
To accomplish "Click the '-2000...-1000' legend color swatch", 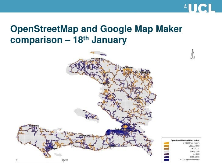I will pyautogui.click(x=167, y=146).
